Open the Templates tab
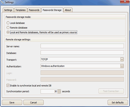 point(21,10)
